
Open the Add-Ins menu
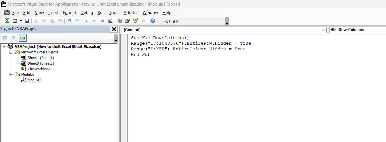[x=131, y=13]
